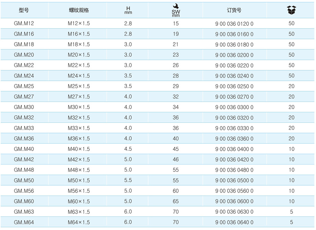This screenshot has height=230, width=316.
Task: Click the 订货号 column header
Action: point(234,10)
